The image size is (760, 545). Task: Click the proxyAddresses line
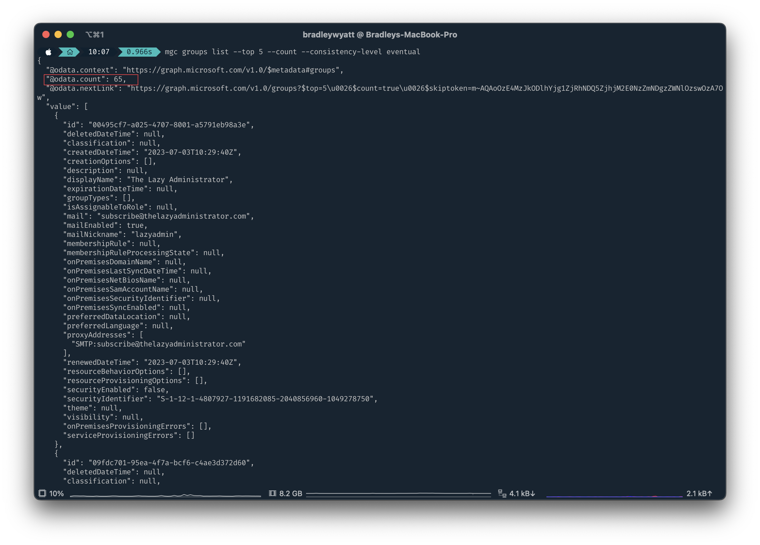(x=103, y=335)
